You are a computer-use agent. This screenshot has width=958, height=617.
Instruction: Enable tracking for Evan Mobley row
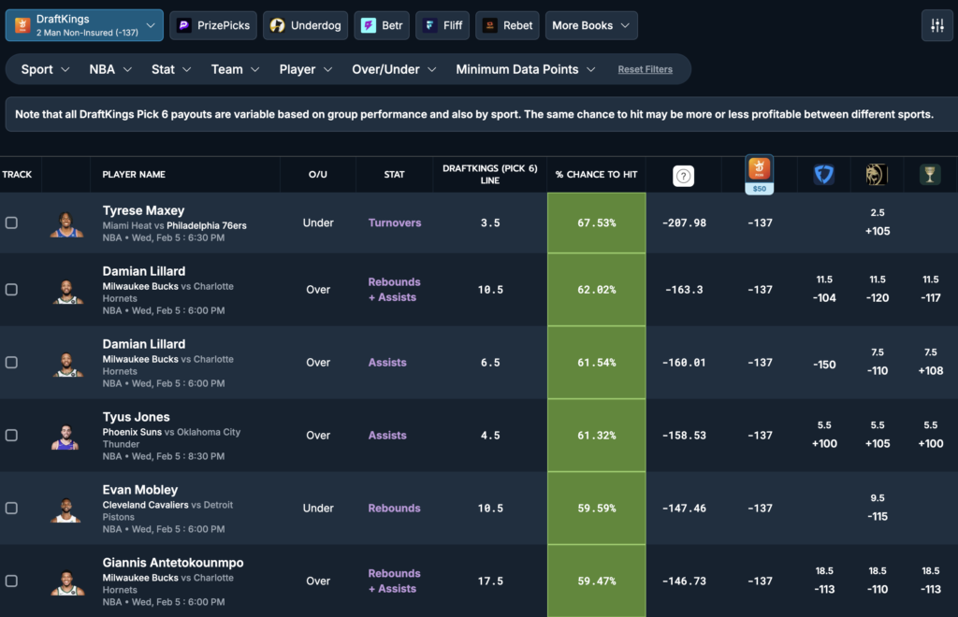pos(11,509)
